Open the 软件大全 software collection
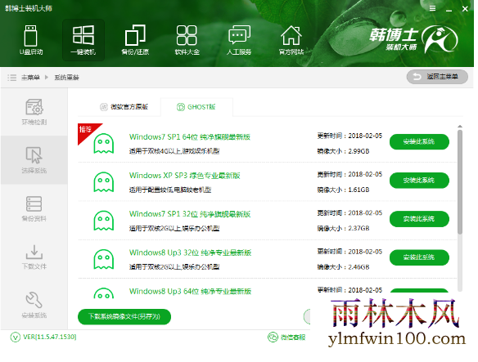 pyautogui.click(x=187, y=40)
